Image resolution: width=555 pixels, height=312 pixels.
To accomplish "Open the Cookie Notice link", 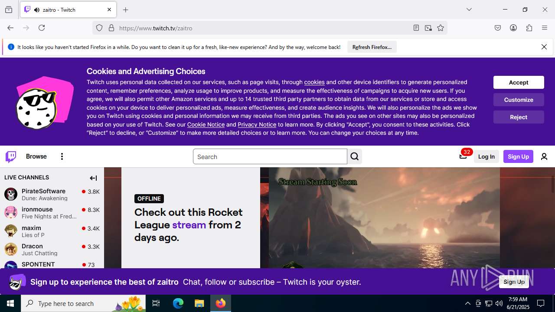I will point(206,124).
